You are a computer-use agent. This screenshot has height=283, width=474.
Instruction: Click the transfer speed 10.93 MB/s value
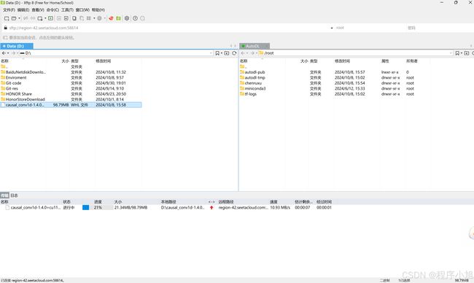click(x=280, y=208)
